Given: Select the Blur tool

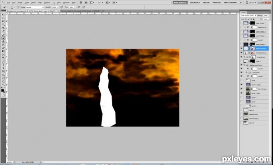Looking at the screenshot, I should pyautogui.click(x=3, y=55).
